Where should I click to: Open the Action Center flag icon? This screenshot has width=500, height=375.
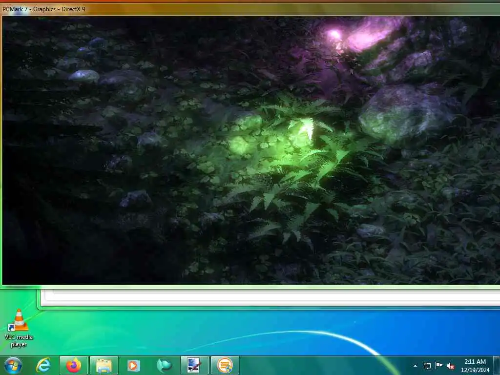point(439,365)
